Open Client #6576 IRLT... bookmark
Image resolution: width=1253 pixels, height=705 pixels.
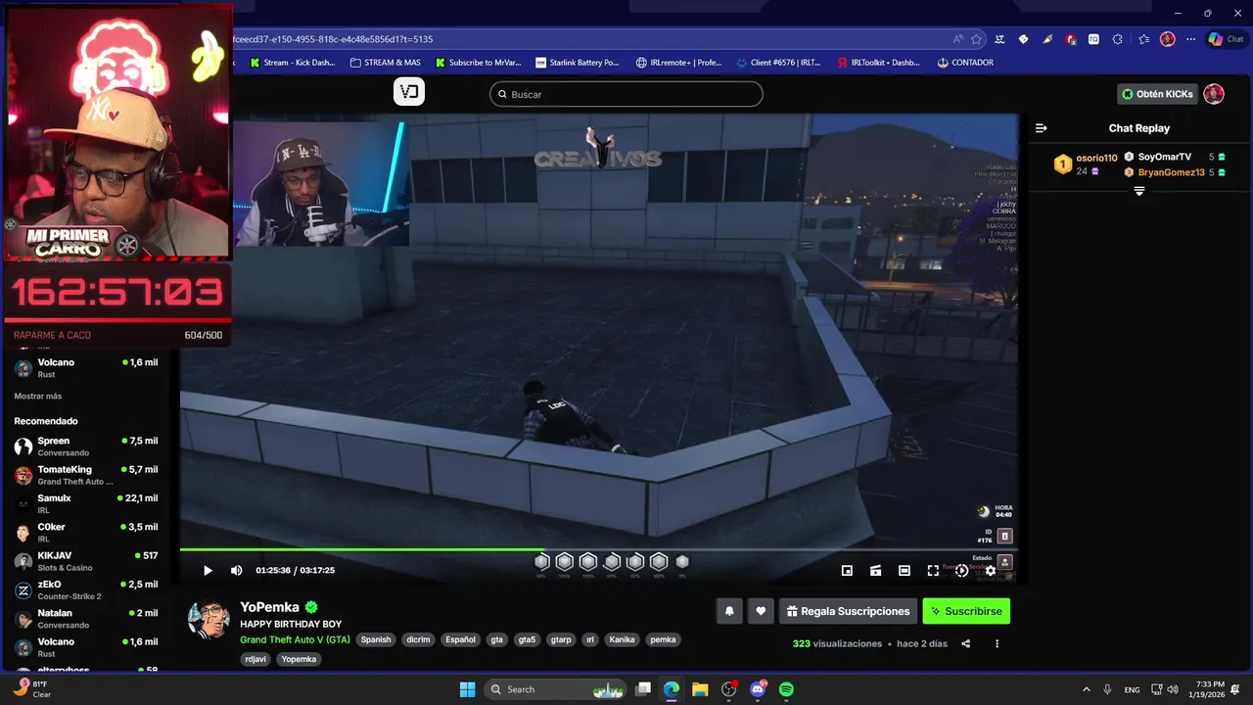coord(778,63)
